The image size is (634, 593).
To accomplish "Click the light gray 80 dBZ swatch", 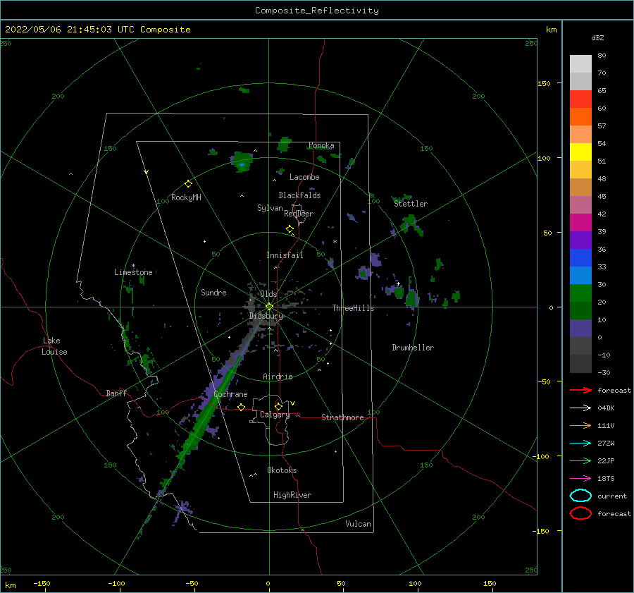I will 580,63.
